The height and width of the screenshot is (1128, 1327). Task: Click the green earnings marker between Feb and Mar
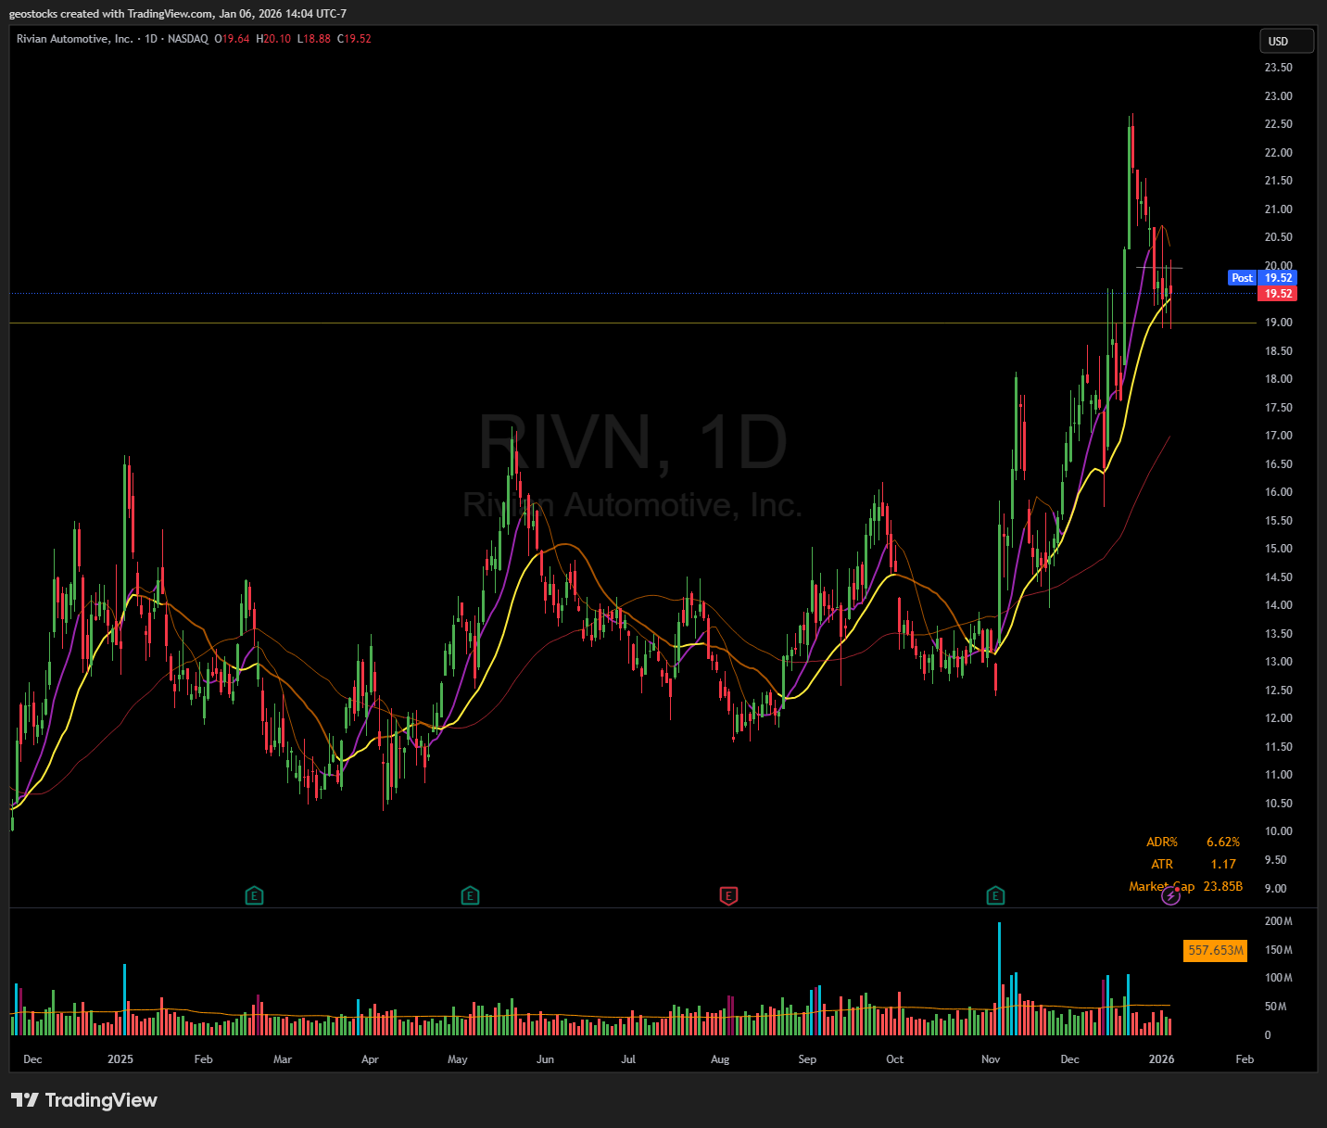click(254, 896)
